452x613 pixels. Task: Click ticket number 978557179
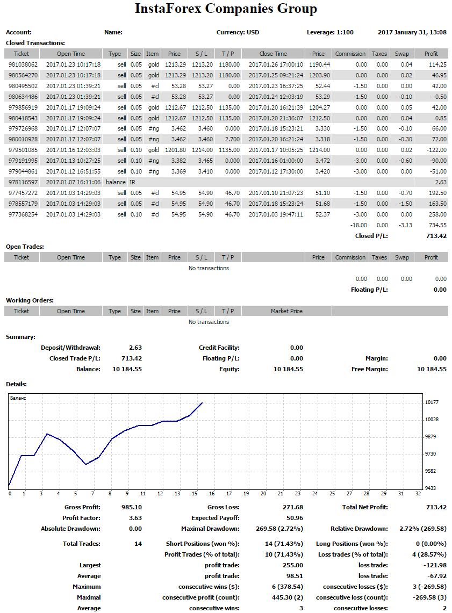click(23, 204)
